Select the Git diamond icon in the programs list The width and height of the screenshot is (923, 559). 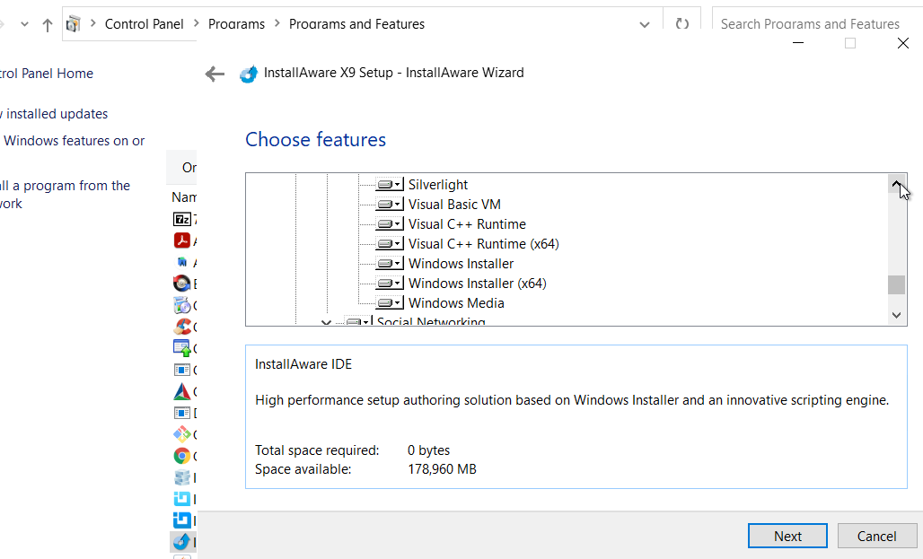coord(182,434)
